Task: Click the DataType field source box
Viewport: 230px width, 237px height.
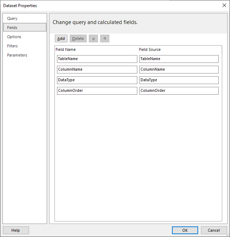Action: pos(179,80)
